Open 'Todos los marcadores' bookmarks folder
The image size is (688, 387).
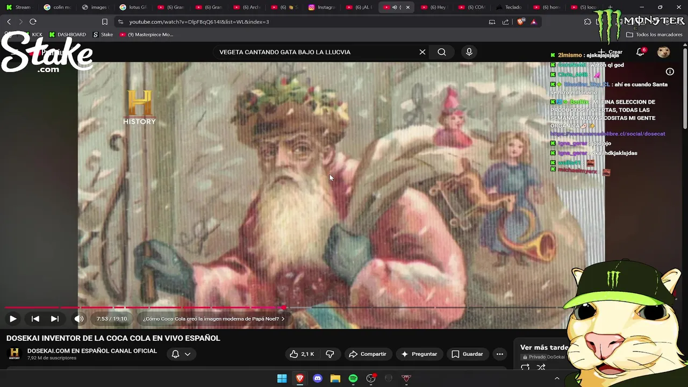[x=654, y=34]
